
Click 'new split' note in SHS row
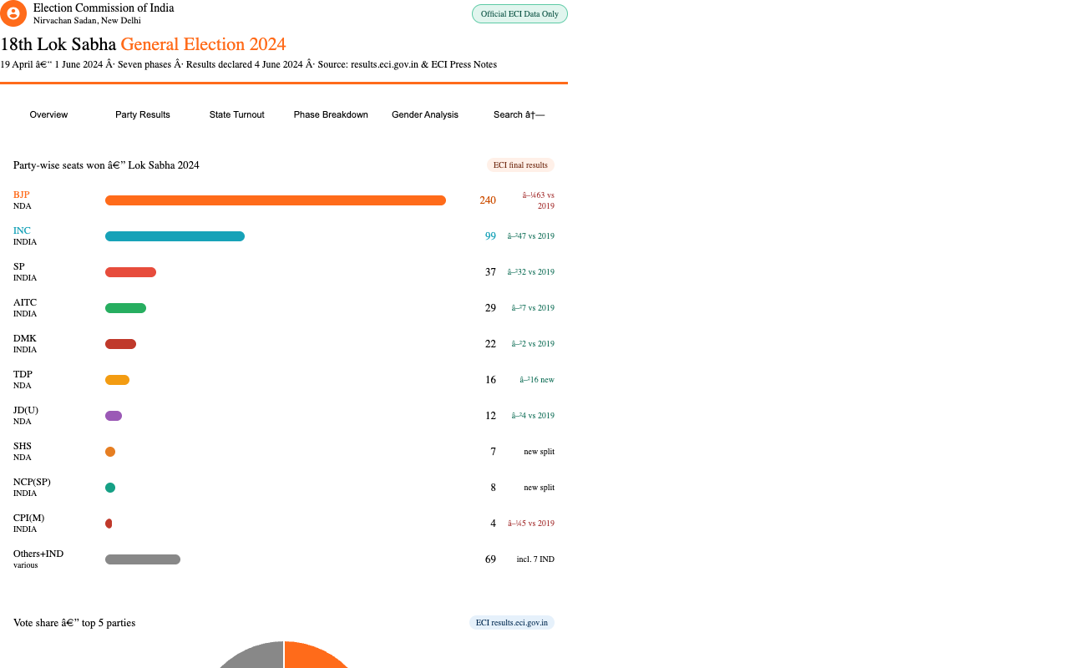pyautogui.click(x=539, y=452)
